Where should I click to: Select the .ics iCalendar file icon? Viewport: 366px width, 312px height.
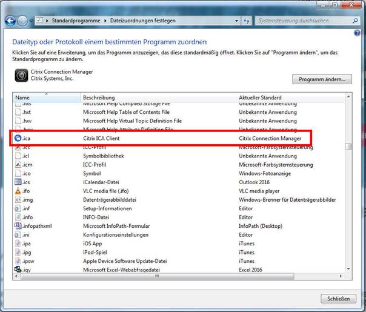click(18, 182)
